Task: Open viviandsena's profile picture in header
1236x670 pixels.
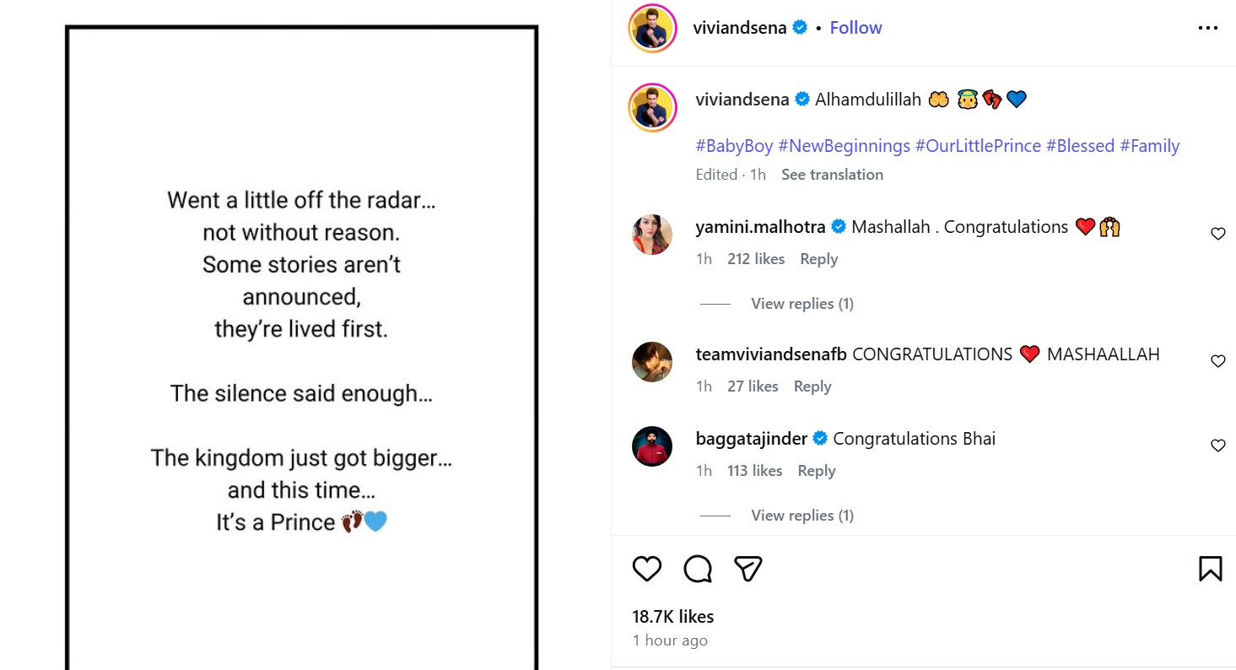Action: tap(653, 28)
